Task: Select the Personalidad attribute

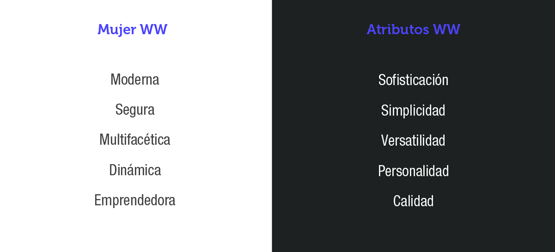Action: point(413,171)
